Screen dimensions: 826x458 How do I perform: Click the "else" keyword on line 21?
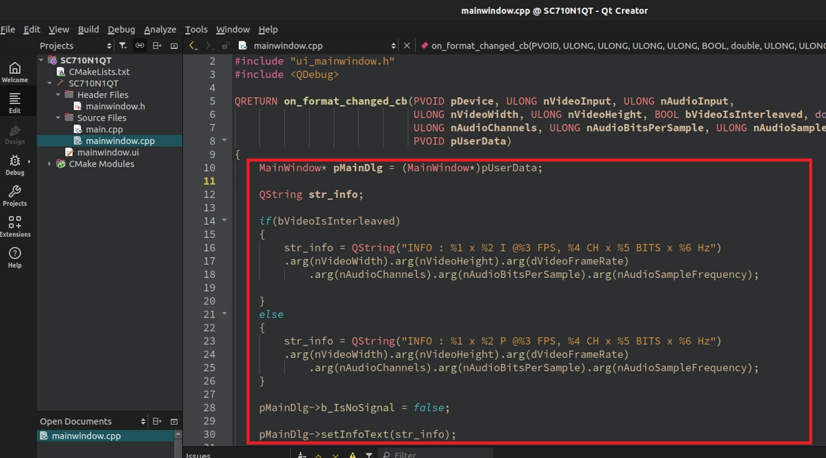272,315
